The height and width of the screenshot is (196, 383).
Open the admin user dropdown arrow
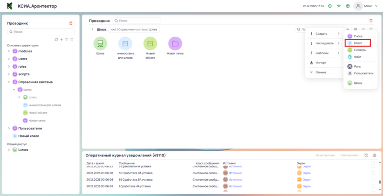pos(378,6)
